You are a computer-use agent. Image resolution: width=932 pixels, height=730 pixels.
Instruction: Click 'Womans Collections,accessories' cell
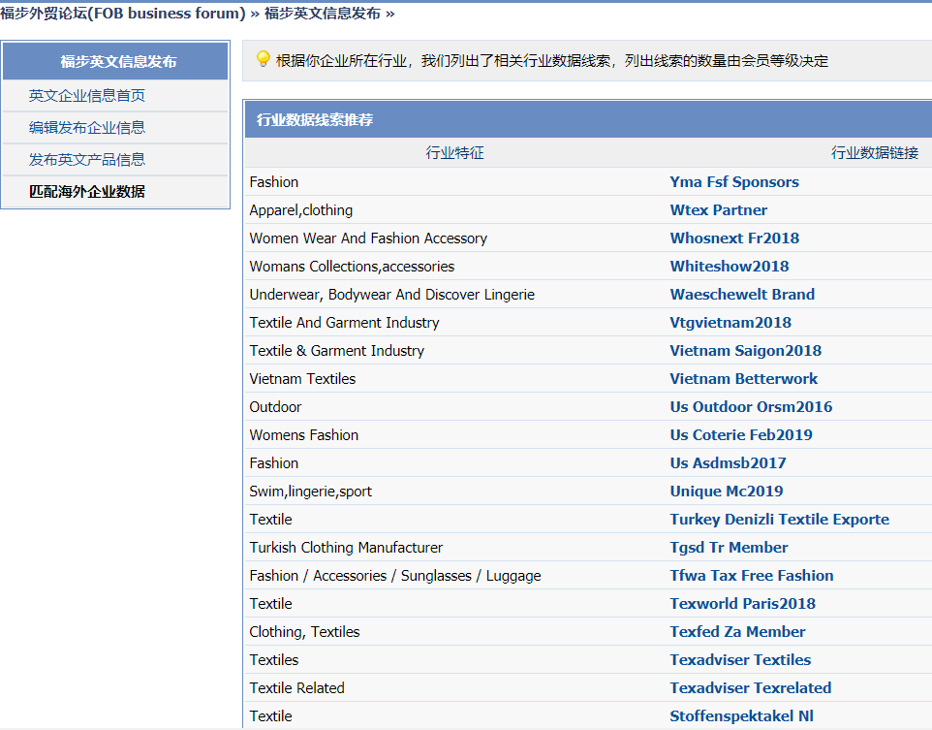352,266
